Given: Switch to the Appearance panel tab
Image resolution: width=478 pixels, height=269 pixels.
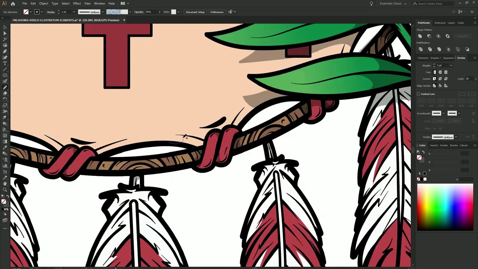Looking at the screenshot, I should pyautogui.click(x=448, y=58).
